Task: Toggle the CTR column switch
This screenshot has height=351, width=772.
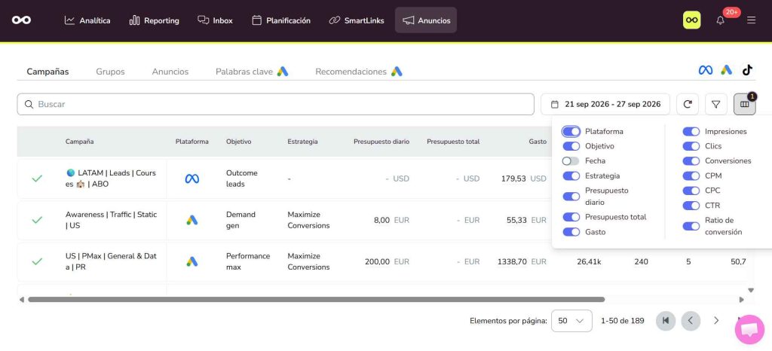Action: click(691, 205)
